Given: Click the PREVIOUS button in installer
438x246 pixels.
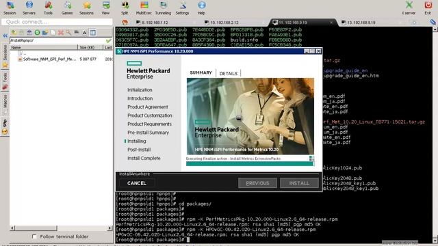Looking at the screenshot, I should click(257, 183).
